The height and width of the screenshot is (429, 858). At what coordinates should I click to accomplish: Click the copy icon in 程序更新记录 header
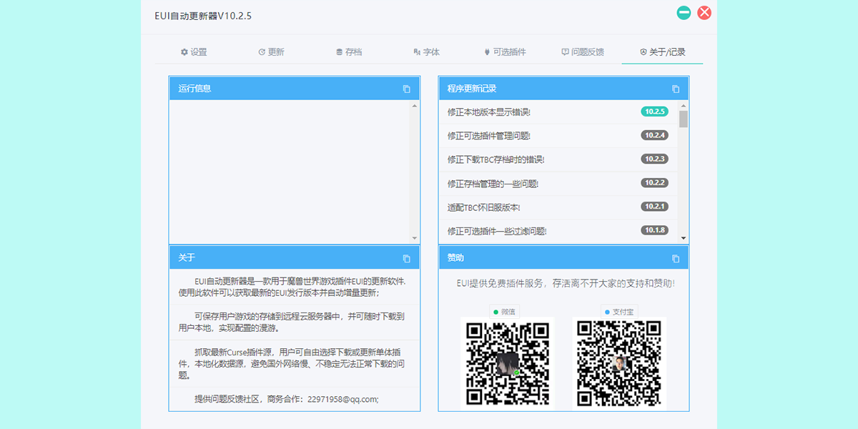(676, 89)
